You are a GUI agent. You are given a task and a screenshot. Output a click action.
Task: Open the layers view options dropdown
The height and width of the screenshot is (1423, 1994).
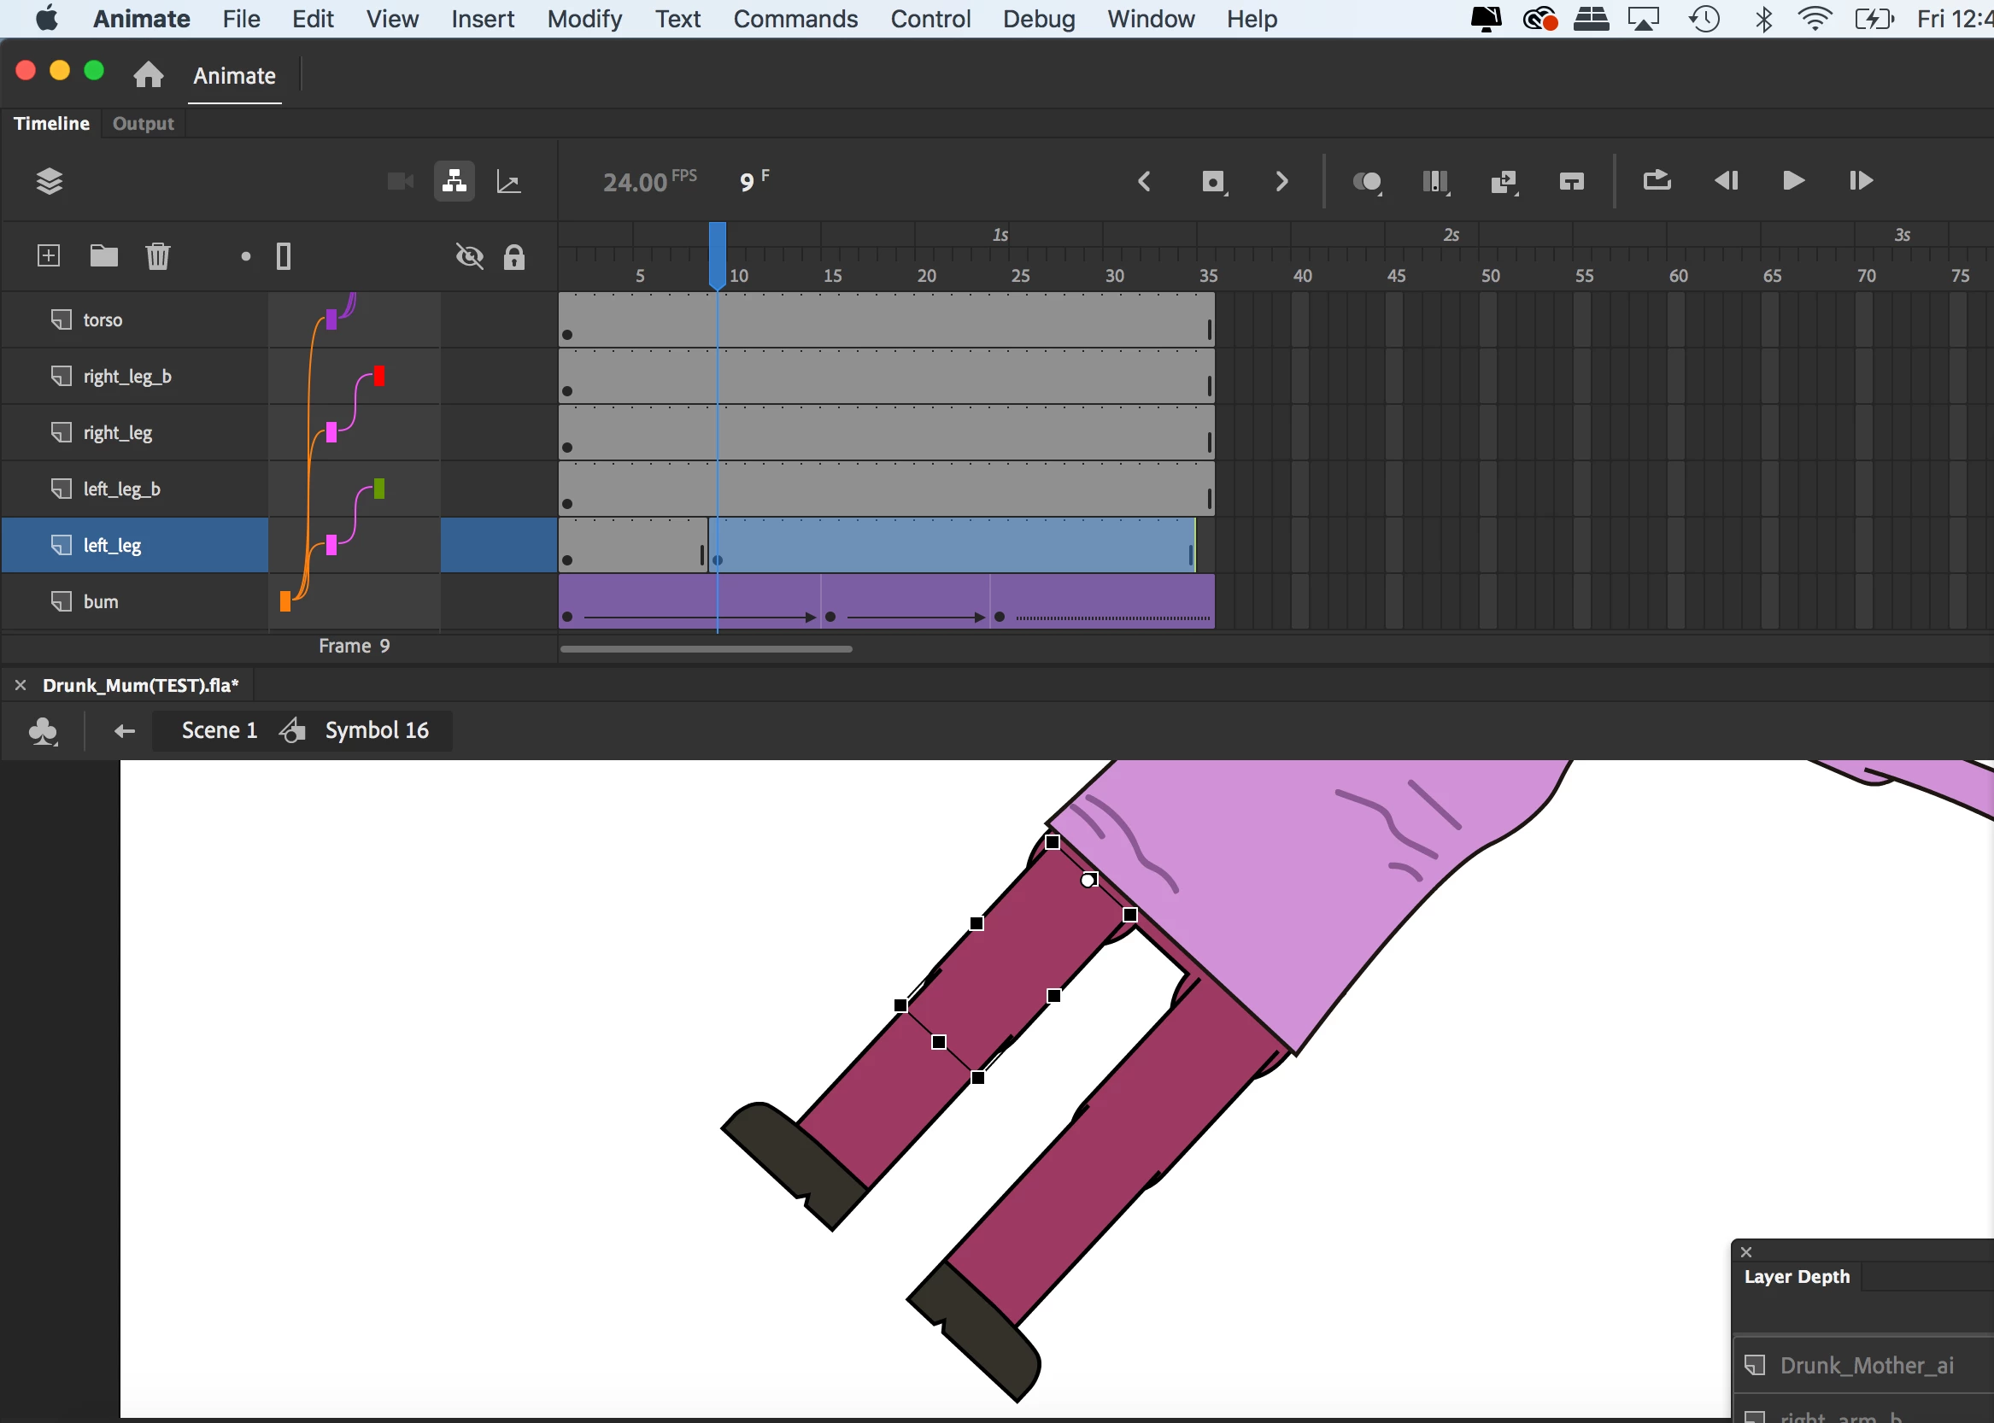[49, 181]
